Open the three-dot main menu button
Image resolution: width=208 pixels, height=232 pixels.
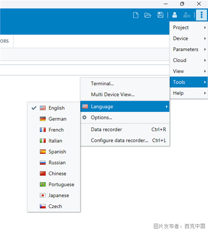coord(201,15)
